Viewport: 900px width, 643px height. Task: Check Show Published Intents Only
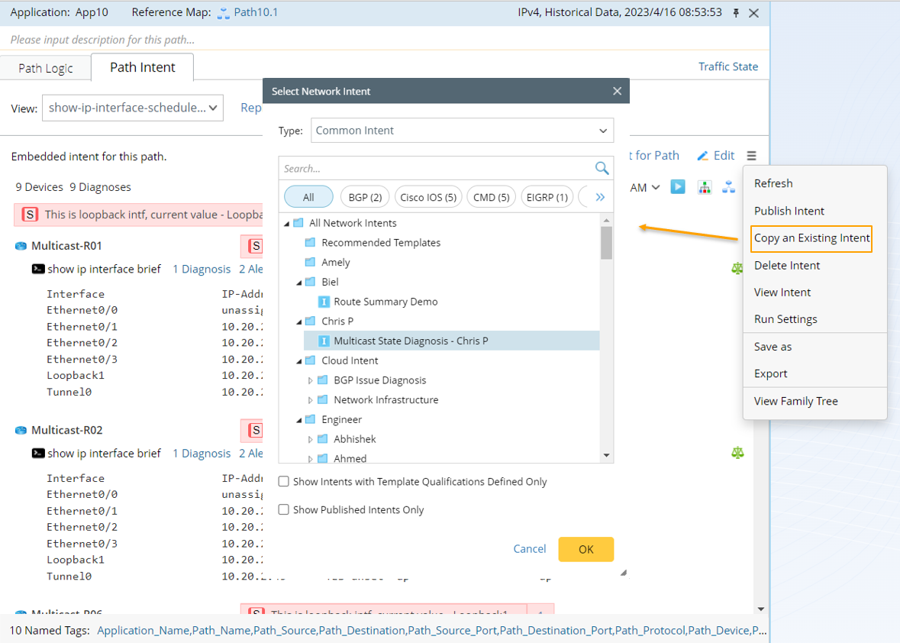(x=284, y=510)
